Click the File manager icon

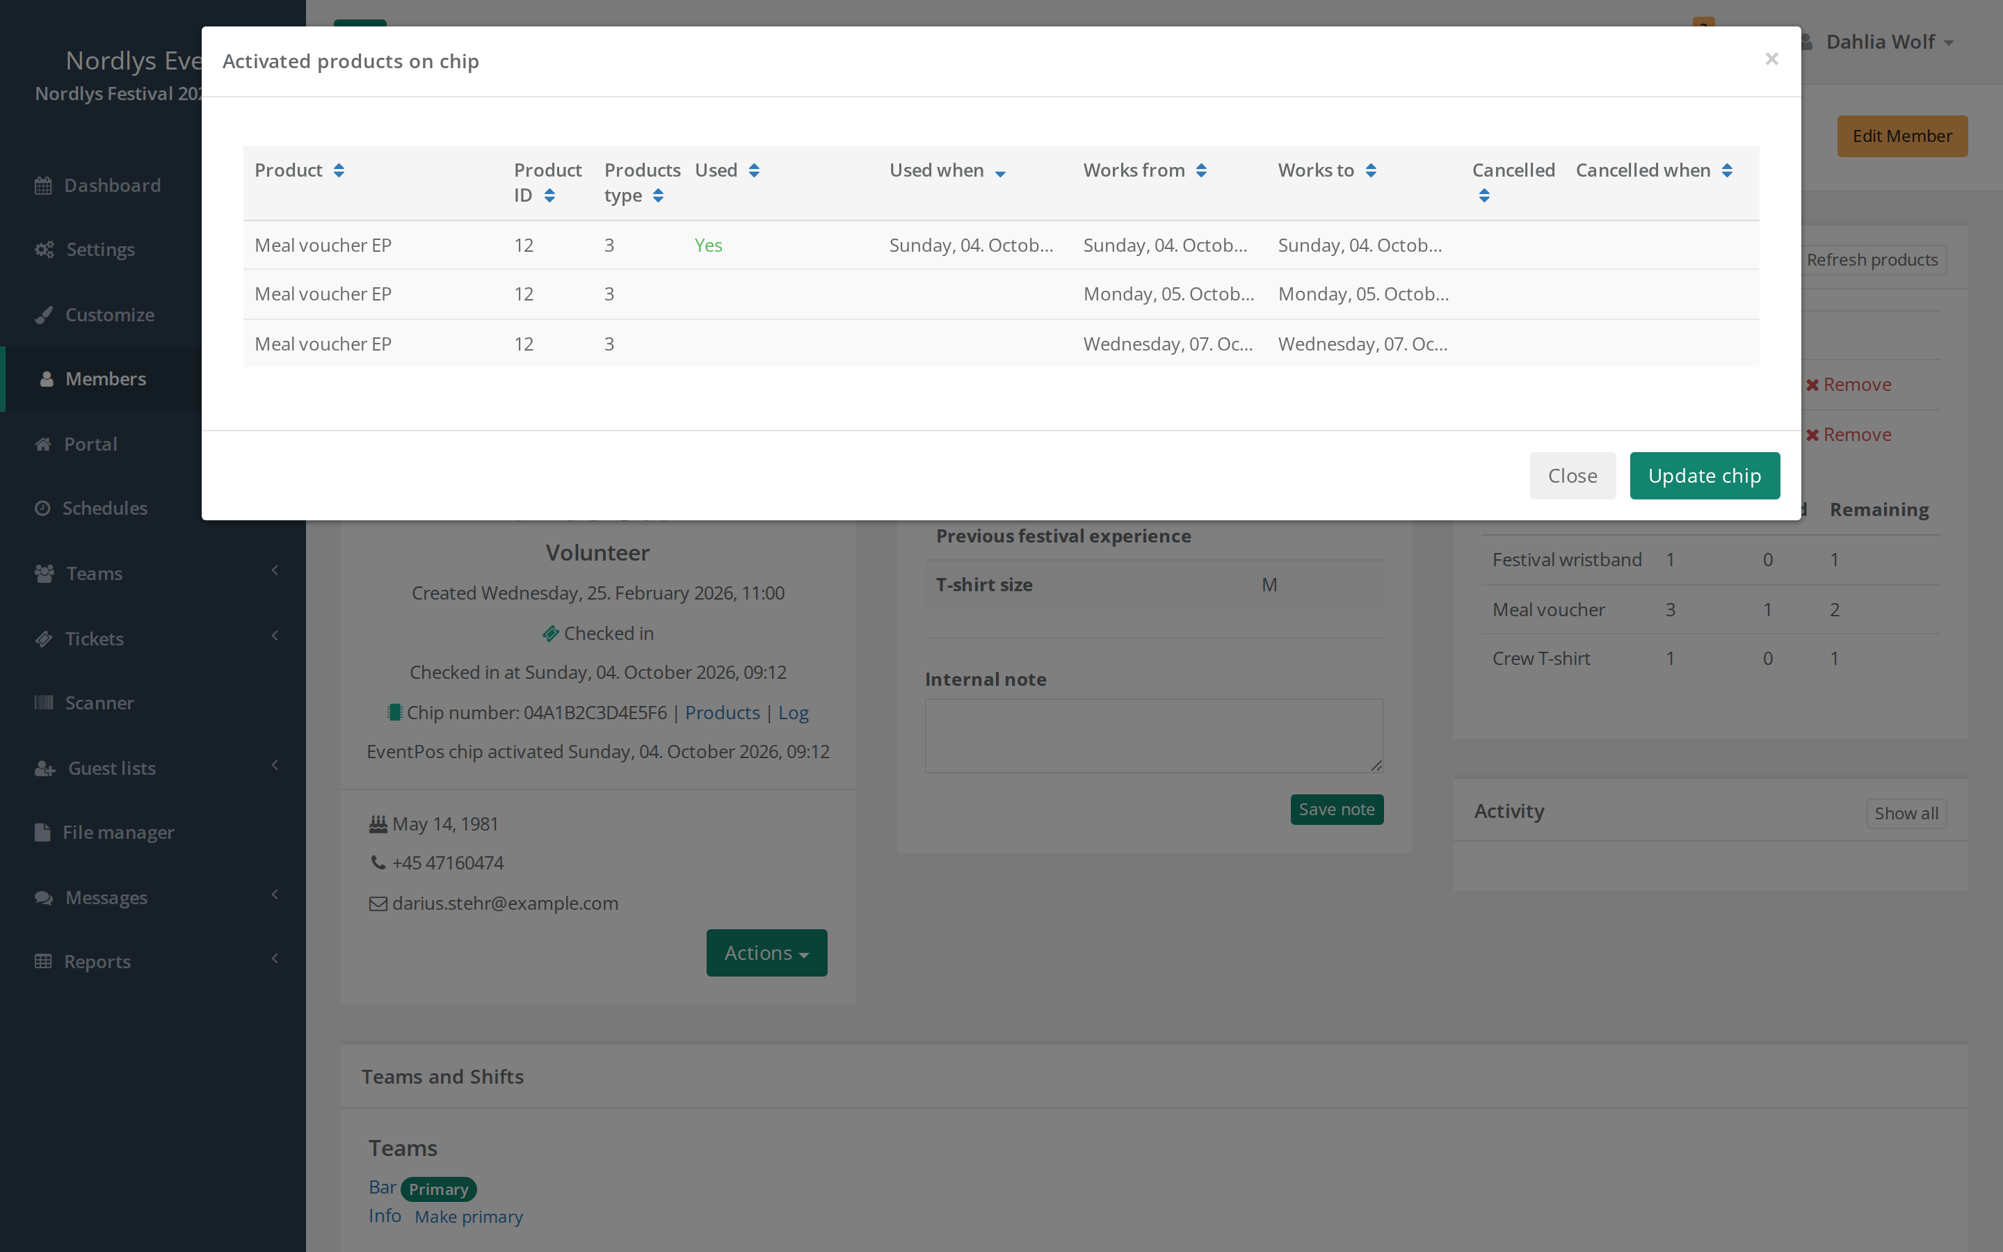[x=42, y=832]
